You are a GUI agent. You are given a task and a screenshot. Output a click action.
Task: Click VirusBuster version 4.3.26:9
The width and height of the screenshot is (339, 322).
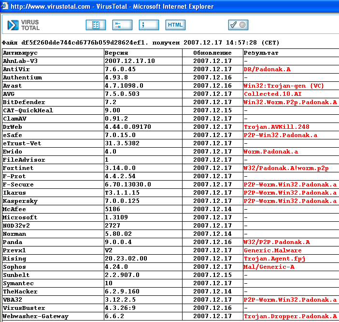tap(120, 308)
